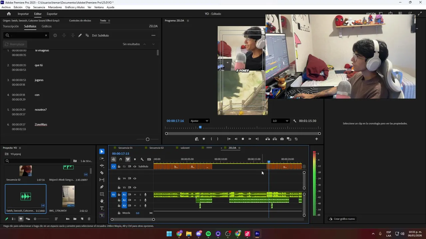The width and height of the screenshot is (426, 239).
Task: Click the timeline add marker icon
Action: point(135,159)
